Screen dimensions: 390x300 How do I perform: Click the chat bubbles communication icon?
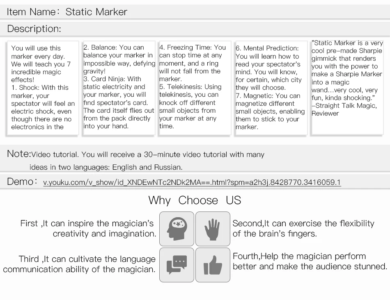(x=177, y=265)
